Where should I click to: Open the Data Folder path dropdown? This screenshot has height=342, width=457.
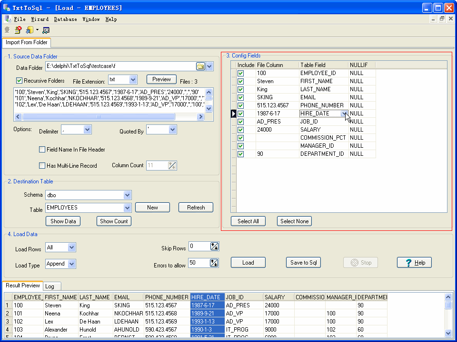tap(209, 66)
